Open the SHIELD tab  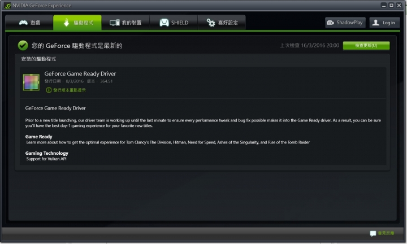pyautogui.click(x=174, y=23)
